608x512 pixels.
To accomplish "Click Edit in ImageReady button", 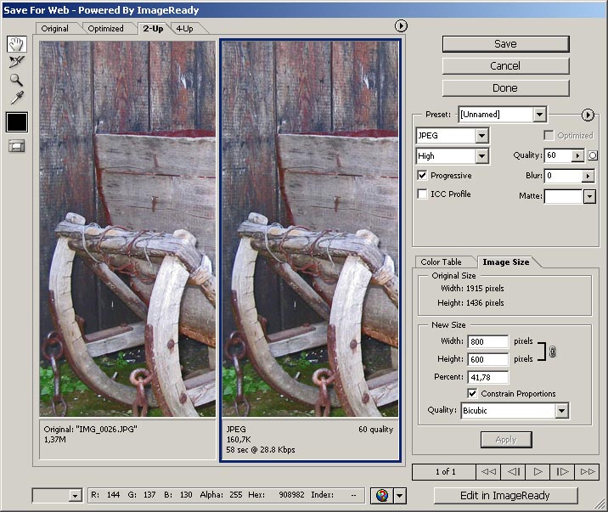I will pyautogui.click(x=505, y=496).
